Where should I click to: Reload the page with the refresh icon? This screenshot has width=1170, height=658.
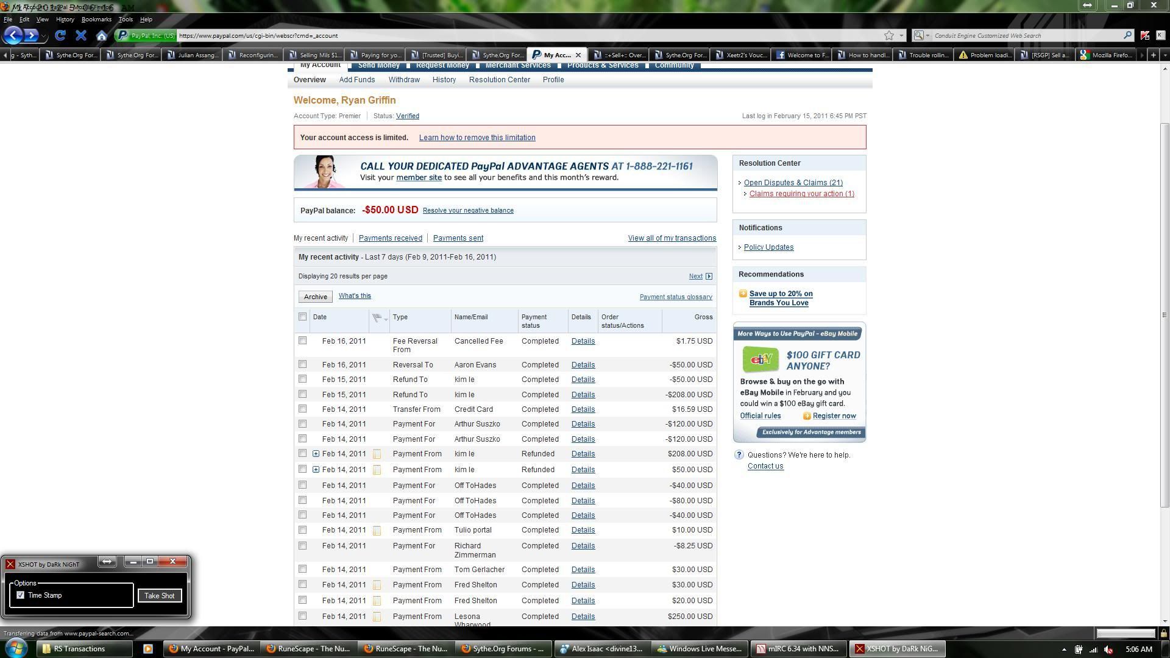tap(60, 35)
